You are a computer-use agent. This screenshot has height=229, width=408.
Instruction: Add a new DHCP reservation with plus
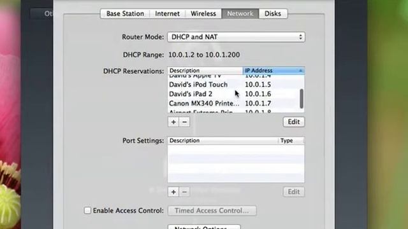(x=173, y=122)
